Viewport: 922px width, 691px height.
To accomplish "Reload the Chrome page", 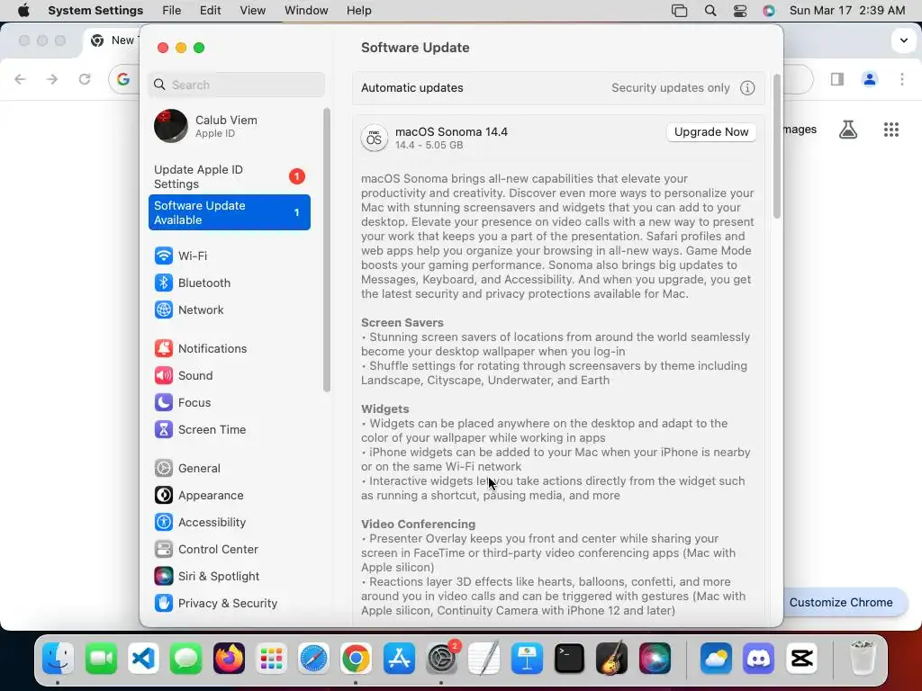I will (85, 79).
